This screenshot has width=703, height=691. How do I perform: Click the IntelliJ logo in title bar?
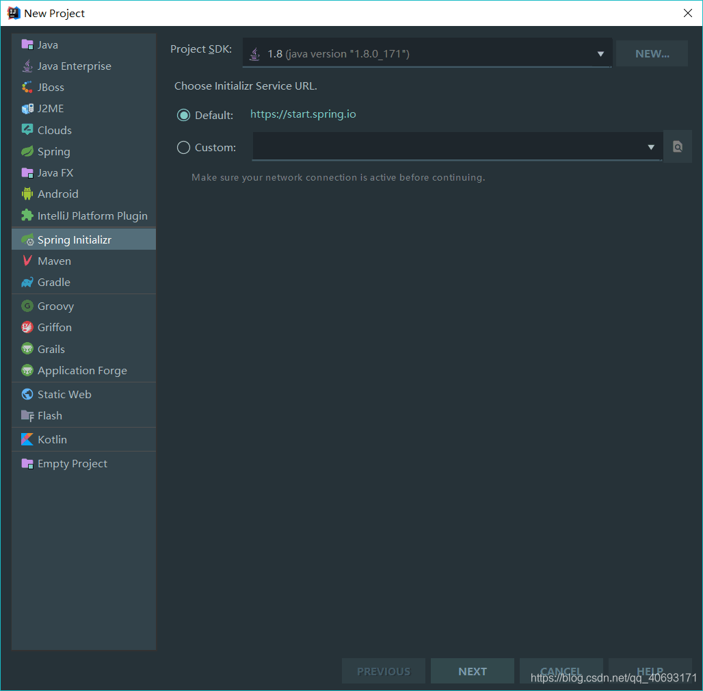14,13
